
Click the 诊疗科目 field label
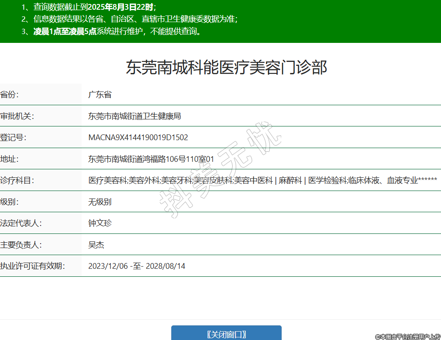point(17,180)
